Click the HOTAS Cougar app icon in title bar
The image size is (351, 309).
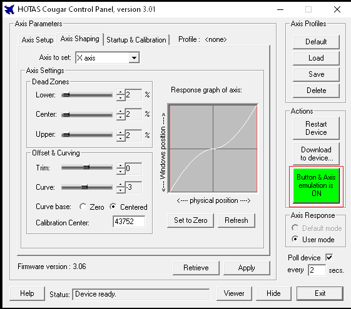[9, 9]
